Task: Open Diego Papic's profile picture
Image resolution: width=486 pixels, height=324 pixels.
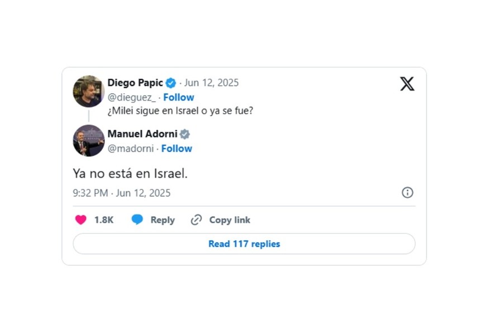Action: tap(88, 91)
